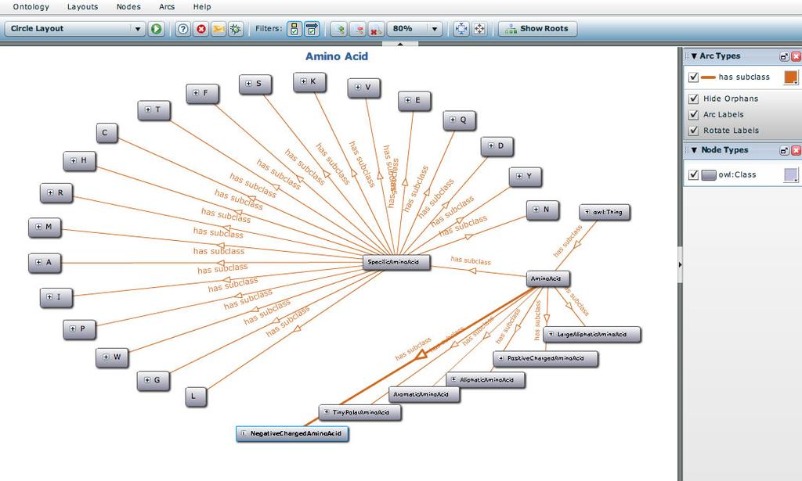This screenshot has width=802, height=481.
Task: Click the blue fit-to-screen arrows icon
Action: point(461,29)
